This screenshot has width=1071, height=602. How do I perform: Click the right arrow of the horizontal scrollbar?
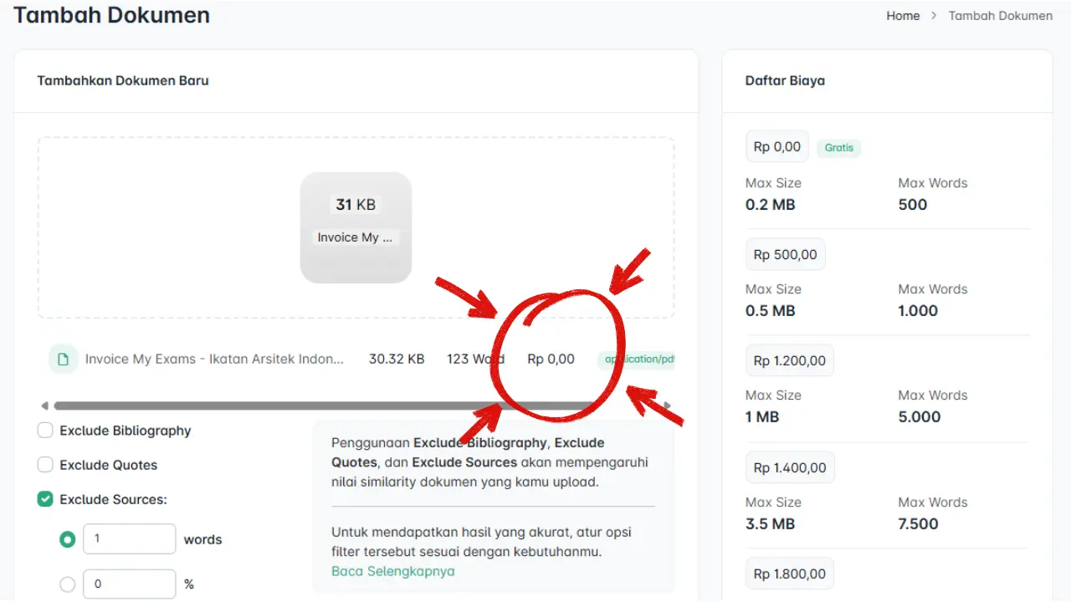tap(668, 406)
